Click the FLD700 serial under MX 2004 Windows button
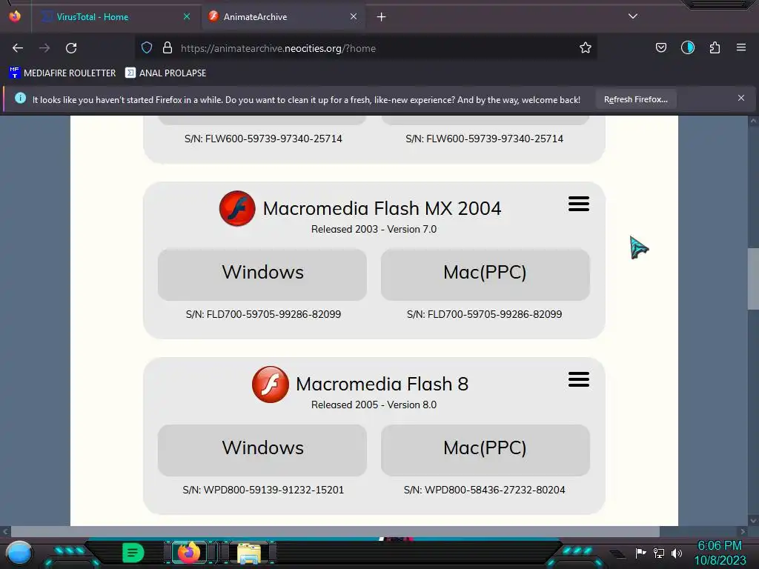 coord(263,314)
